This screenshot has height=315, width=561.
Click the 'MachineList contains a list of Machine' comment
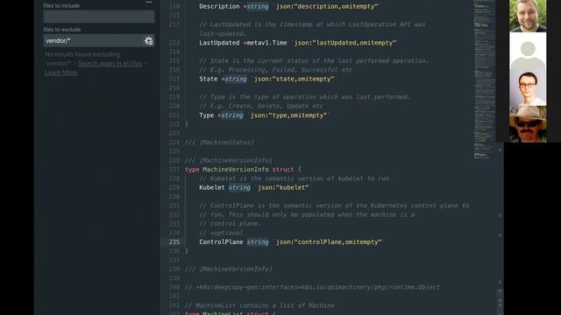click(259, 305)
